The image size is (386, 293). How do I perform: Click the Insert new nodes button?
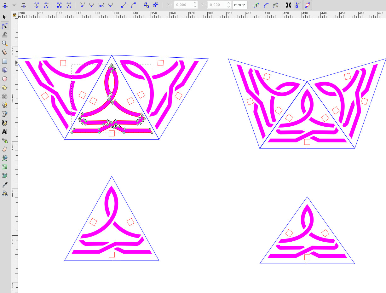[5, 5]
